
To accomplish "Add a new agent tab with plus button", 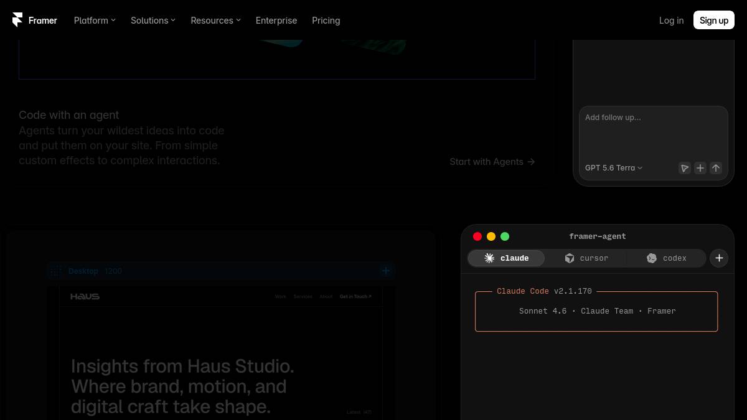I will [719, 258].
